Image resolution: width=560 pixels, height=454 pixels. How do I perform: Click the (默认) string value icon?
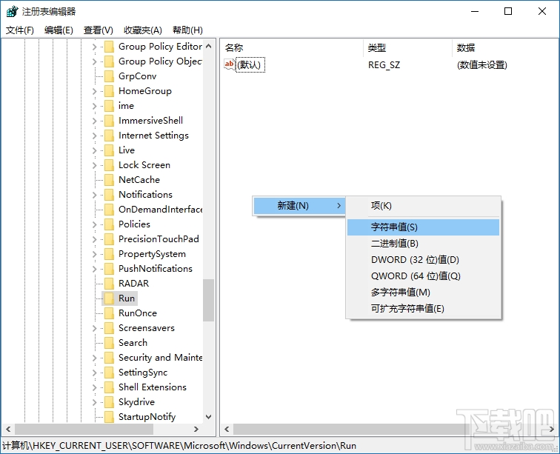[230, 64]
